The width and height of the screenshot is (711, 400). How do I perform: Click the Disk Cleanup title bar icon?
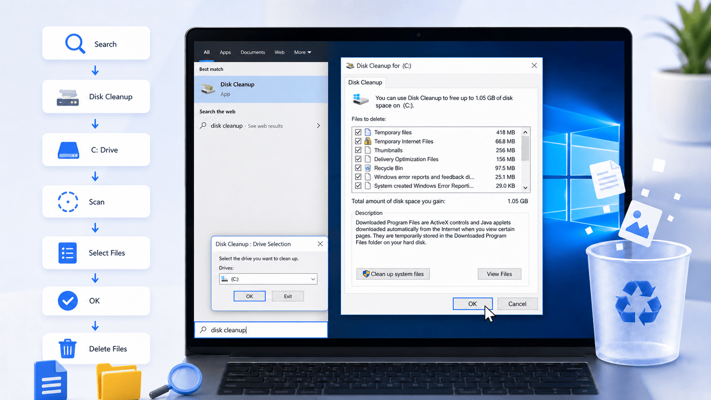pos(350,66)
